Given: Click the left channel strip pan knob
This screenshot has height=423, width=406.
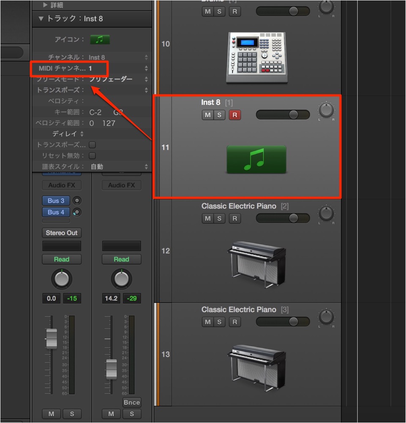Looking at the screenshot, I should [62, 279].
